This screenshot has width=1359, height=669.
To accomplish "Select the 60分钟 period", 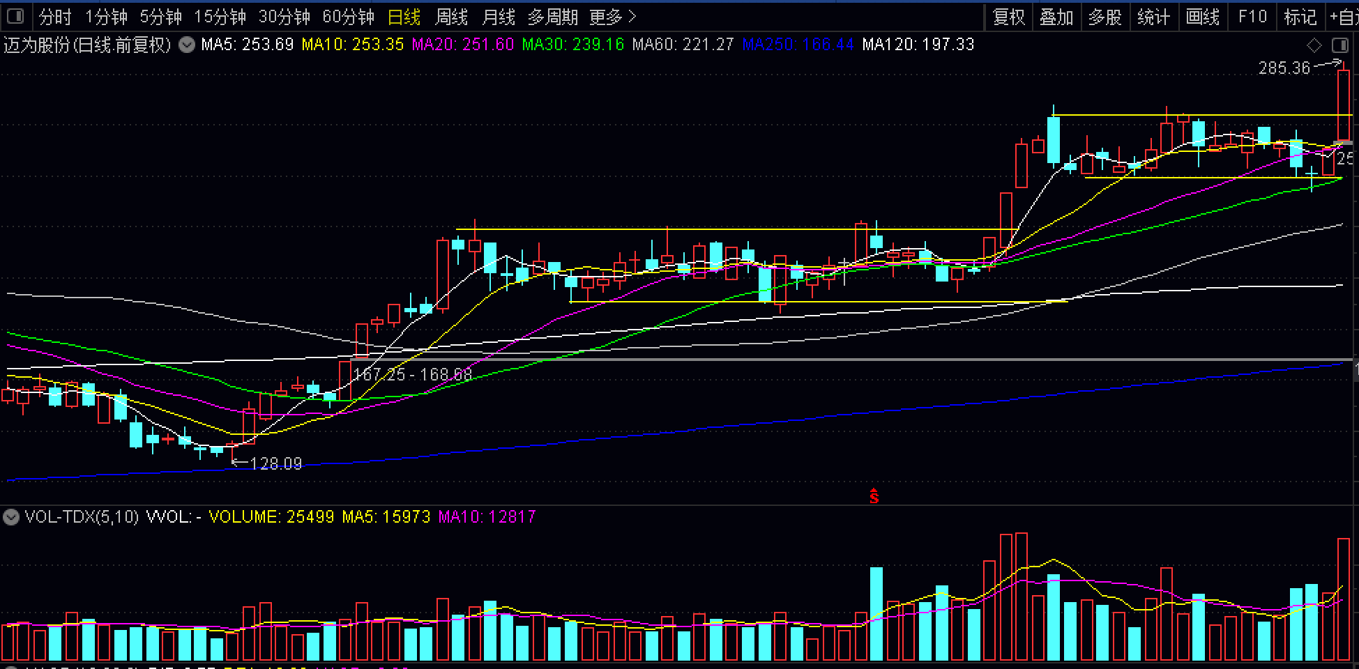I will [x=348, y=17].
